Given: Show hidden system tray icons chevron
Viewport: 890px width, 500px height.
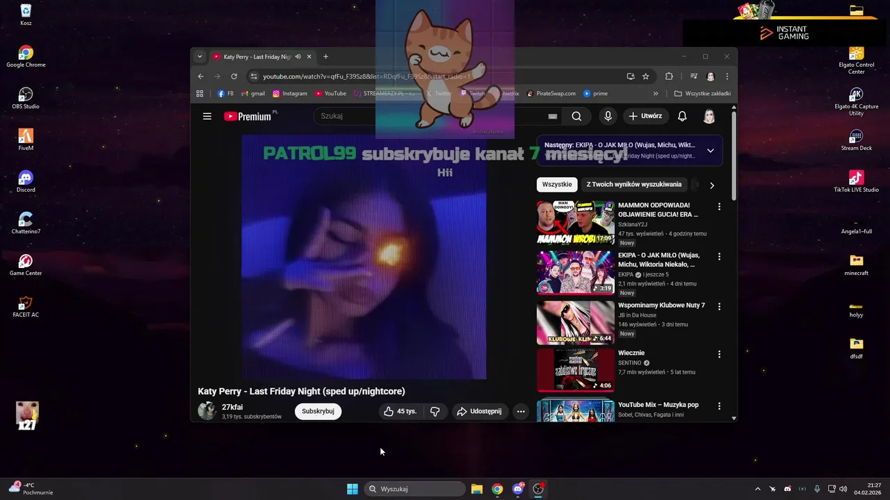Looking at the screenshot, I should (x=758, y=489).
